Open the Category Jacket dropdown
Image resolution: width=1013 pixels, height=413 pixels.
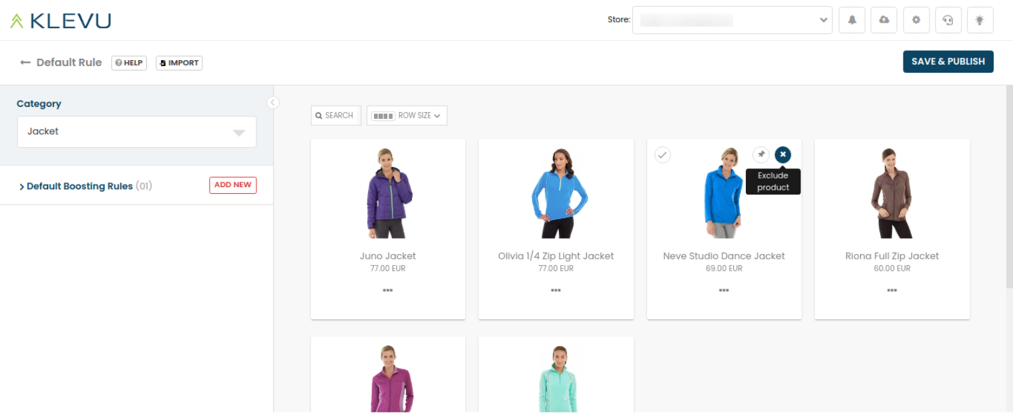coord(137,132)
